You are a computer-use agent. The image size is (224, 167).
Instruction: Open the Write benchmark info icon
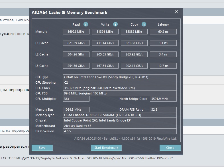coord(115,24)
